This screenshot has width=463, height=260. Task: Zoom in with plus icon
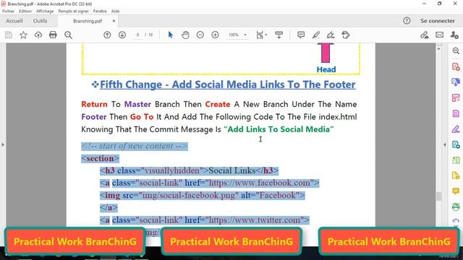click(215, 35)
